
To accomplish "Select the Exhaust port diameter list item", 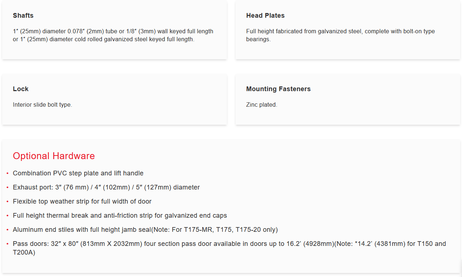I will pyautogui.click(x=106, y=187).
